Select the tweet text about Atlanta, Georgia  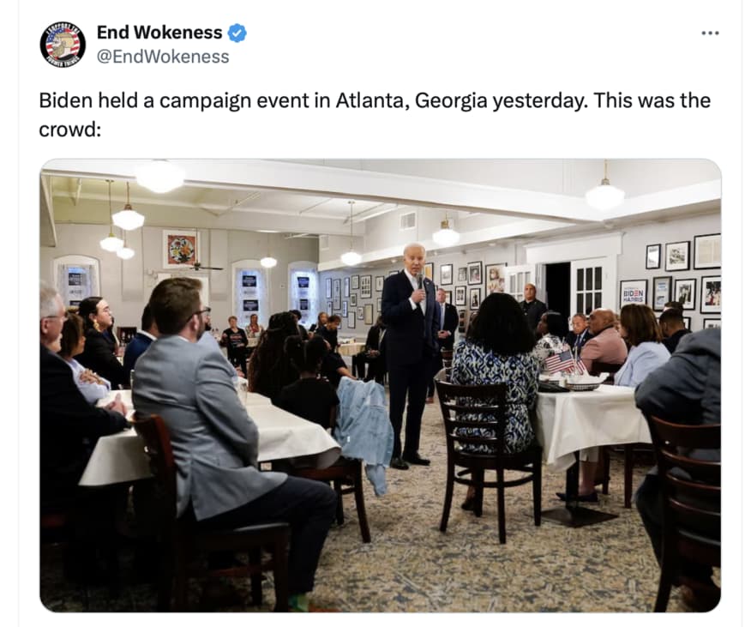pyautogui.click(x=375, y=115)
